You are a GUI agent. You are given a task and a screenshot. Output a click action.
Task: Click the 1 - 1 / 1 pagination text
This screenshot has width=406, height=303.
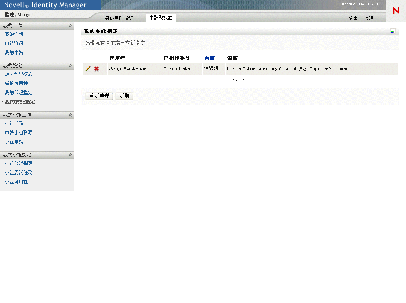(x=240, y=80)
